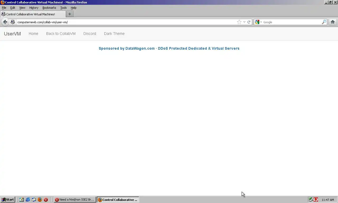Open the Google search engine selector
The width and height of the screenshot is (338, 203).
(x=258, y=22)
